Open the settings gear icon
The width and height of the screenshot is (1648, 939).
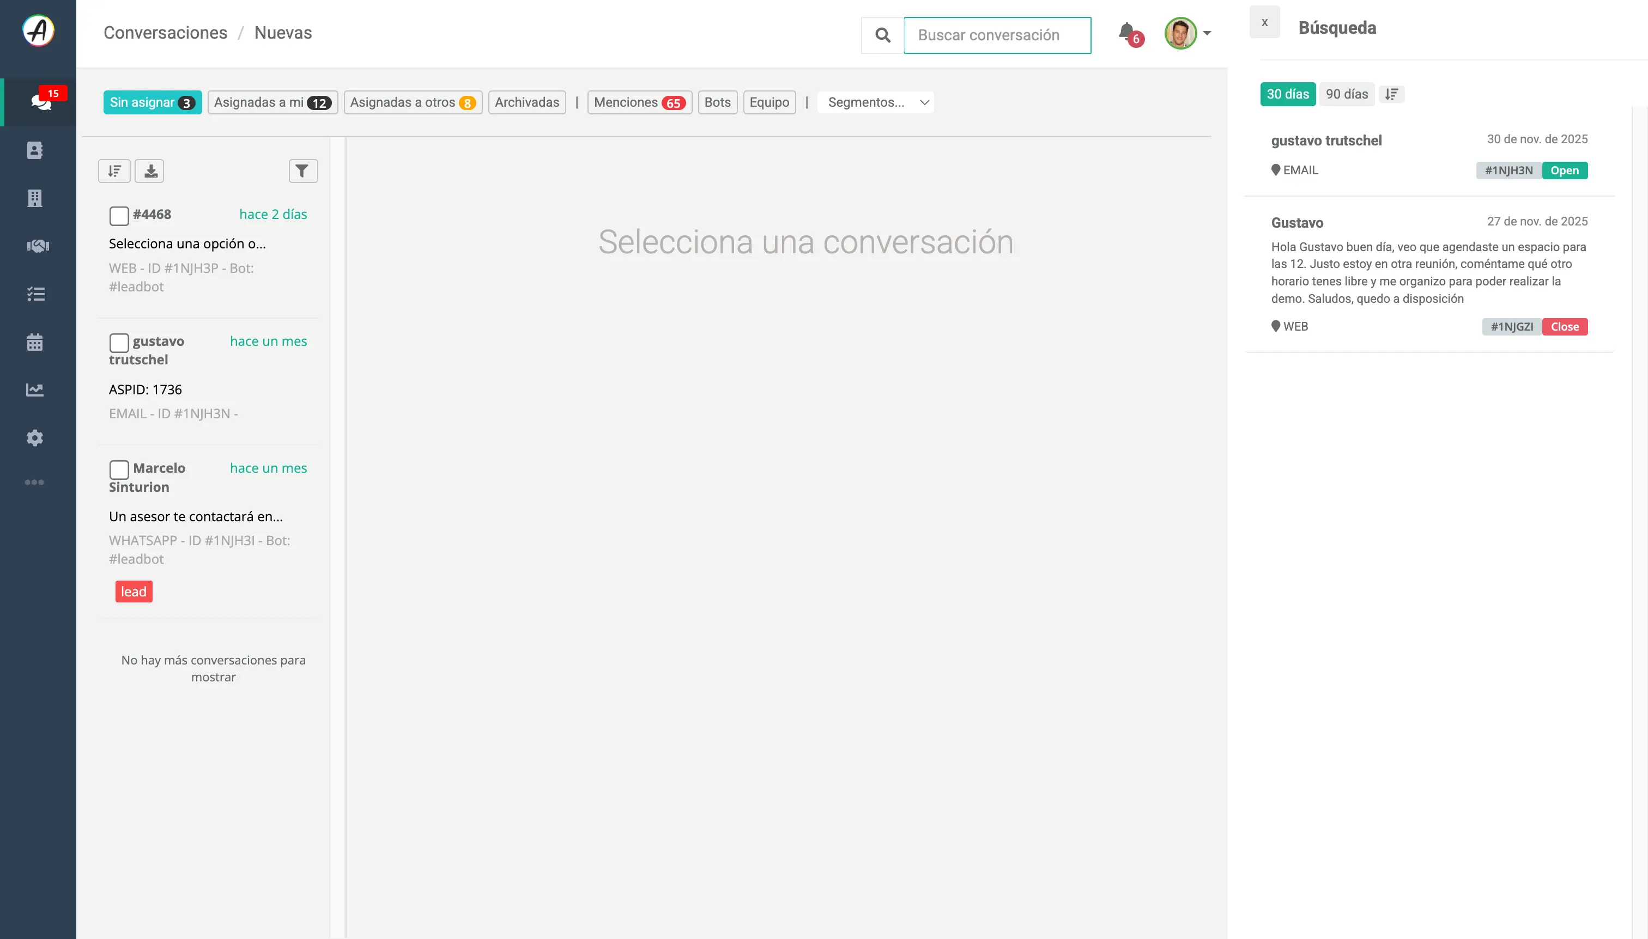[x=35, y=438]
